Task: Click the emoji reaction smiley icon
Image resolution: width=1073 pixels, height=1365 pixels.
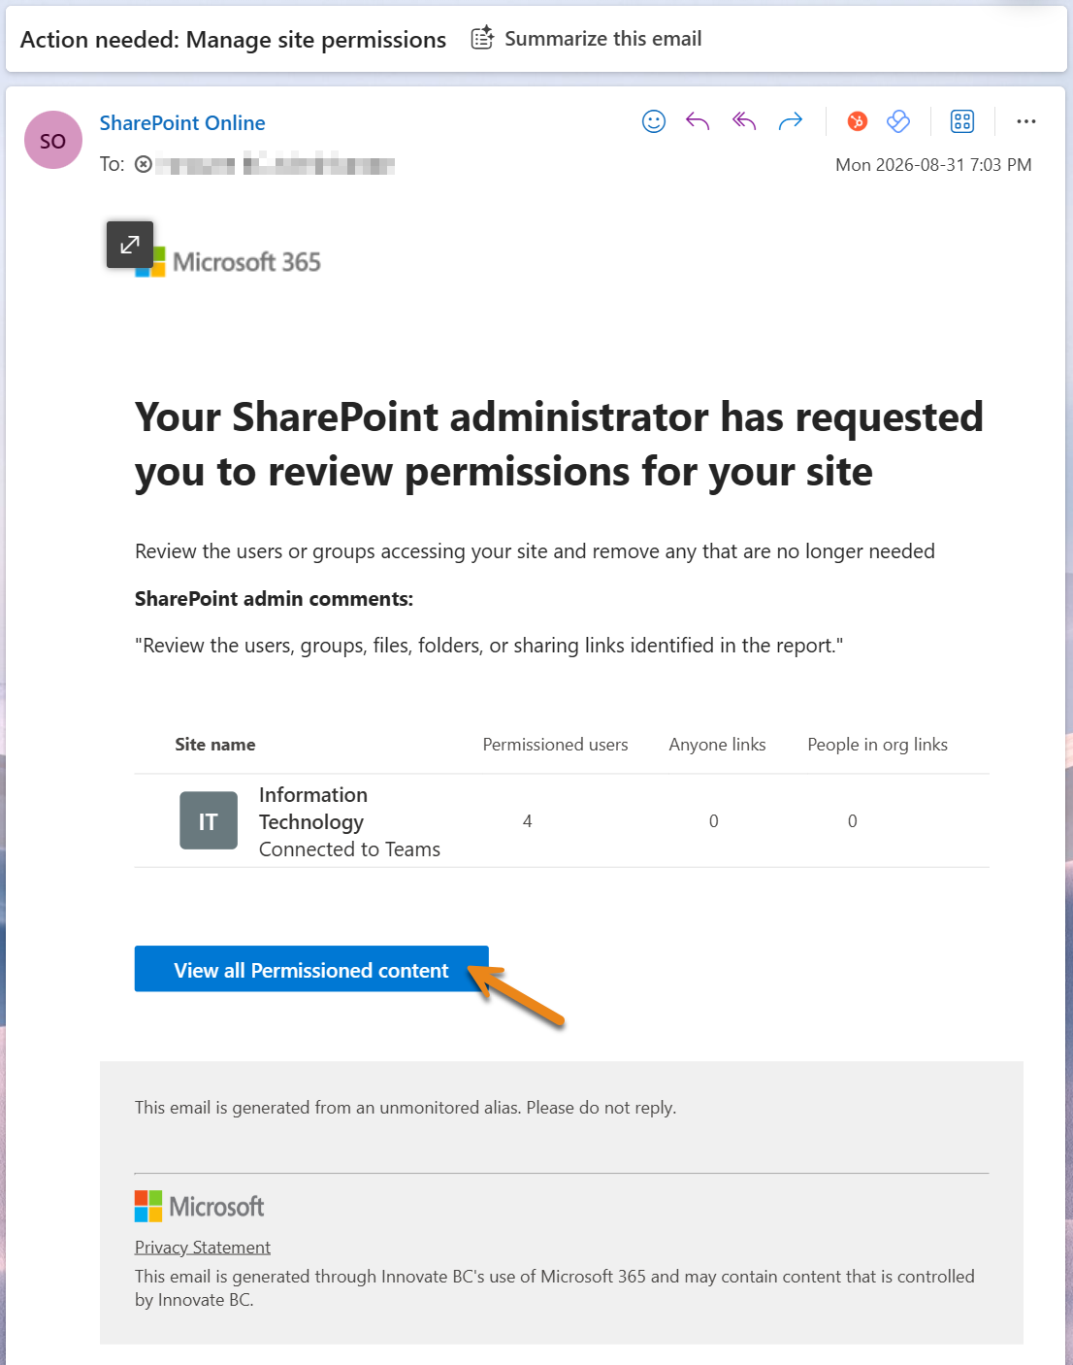Action: 654,121
